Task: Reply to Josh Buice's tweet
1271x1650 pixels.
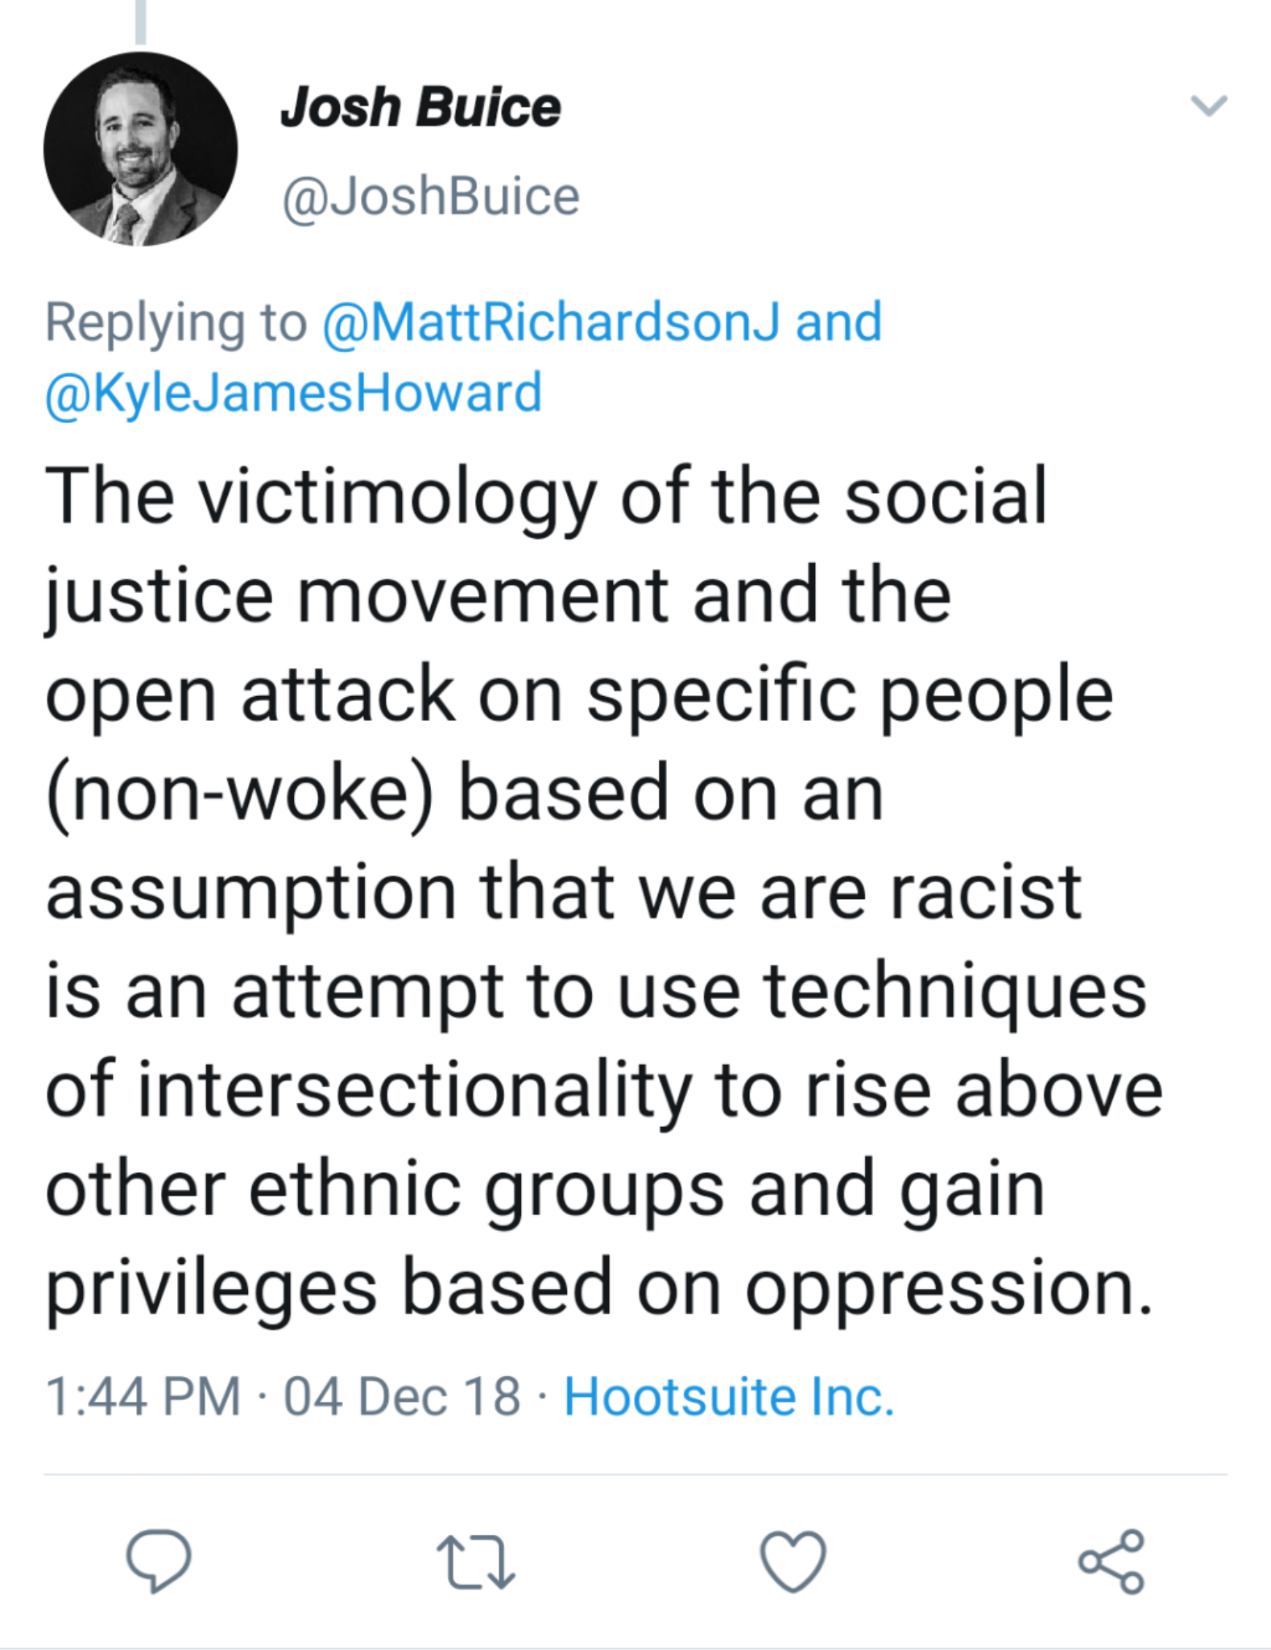Action: [x=159, y=1561]
